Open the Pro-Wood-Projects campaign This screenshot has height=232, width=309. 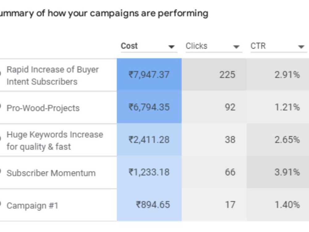(x=43, y=108)
